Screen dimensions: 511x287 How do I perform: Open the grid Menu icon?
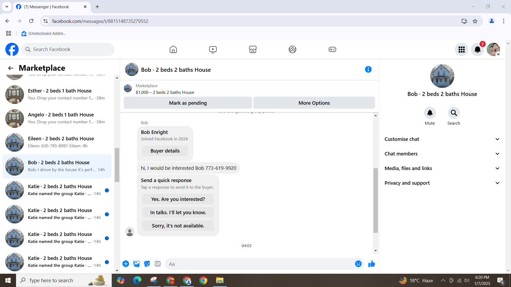pyautogui.click(x=461, y=49)
